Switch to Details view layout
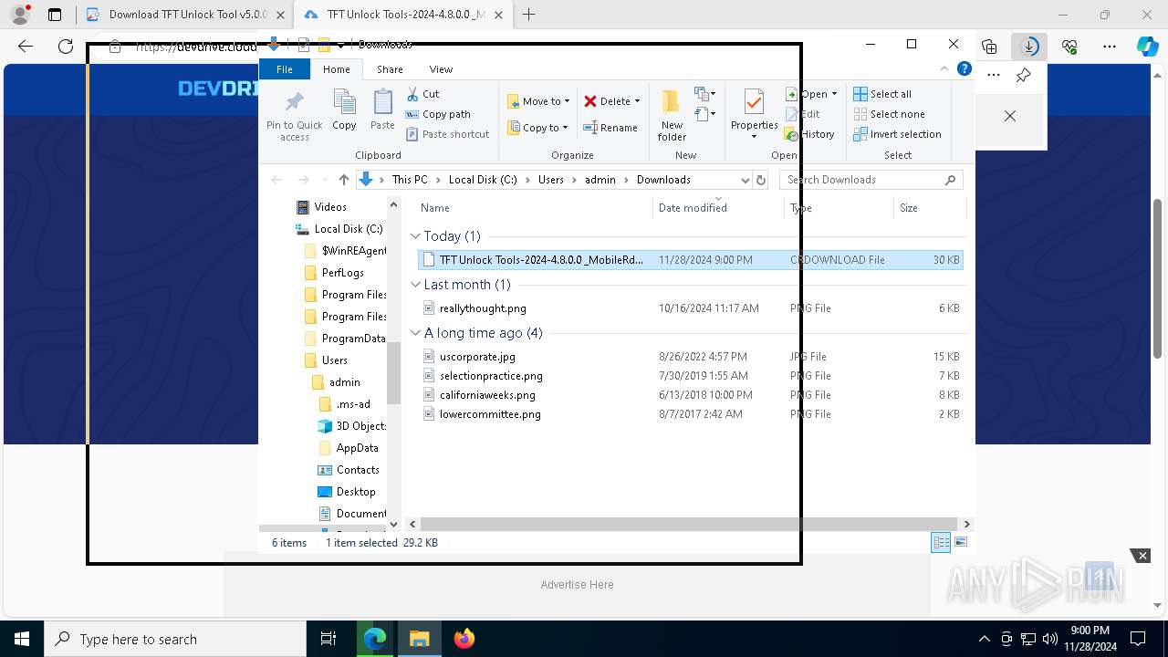This screenshot has width=1168, height=657. tap(941, 542)
